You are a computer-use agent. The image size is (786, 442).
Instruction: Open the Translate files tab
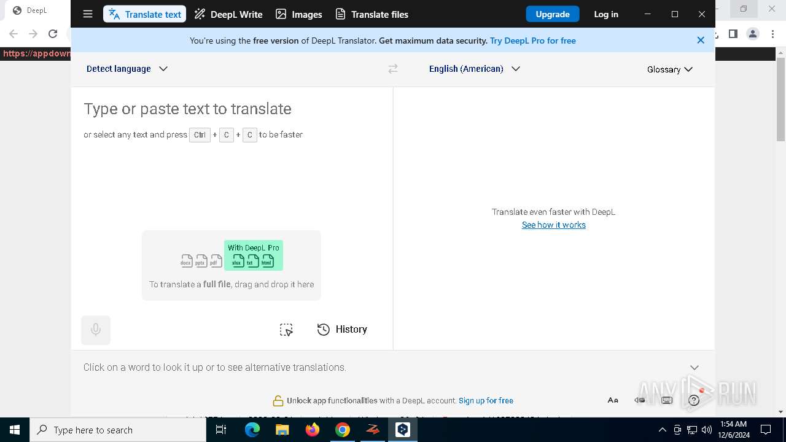click(x=372, y=14)
